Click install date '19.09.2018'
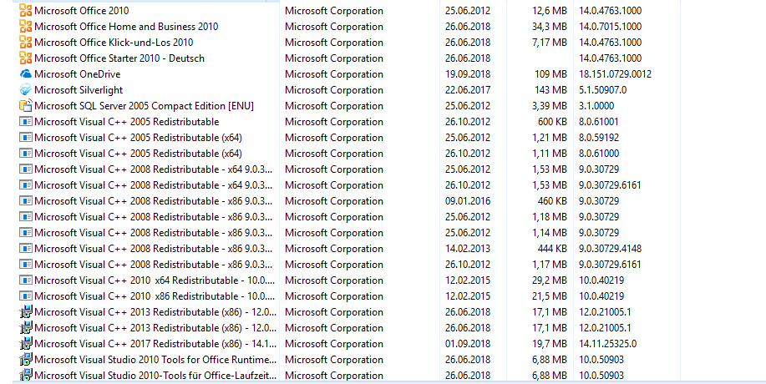Image resolution: width=766 pixels, height=384 pixels. 468,73
